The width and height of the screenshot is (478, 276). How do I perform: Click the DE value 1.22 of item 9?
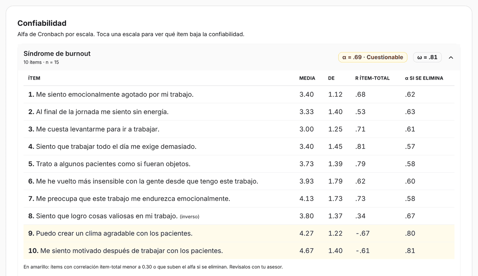[x=335, y=233]
